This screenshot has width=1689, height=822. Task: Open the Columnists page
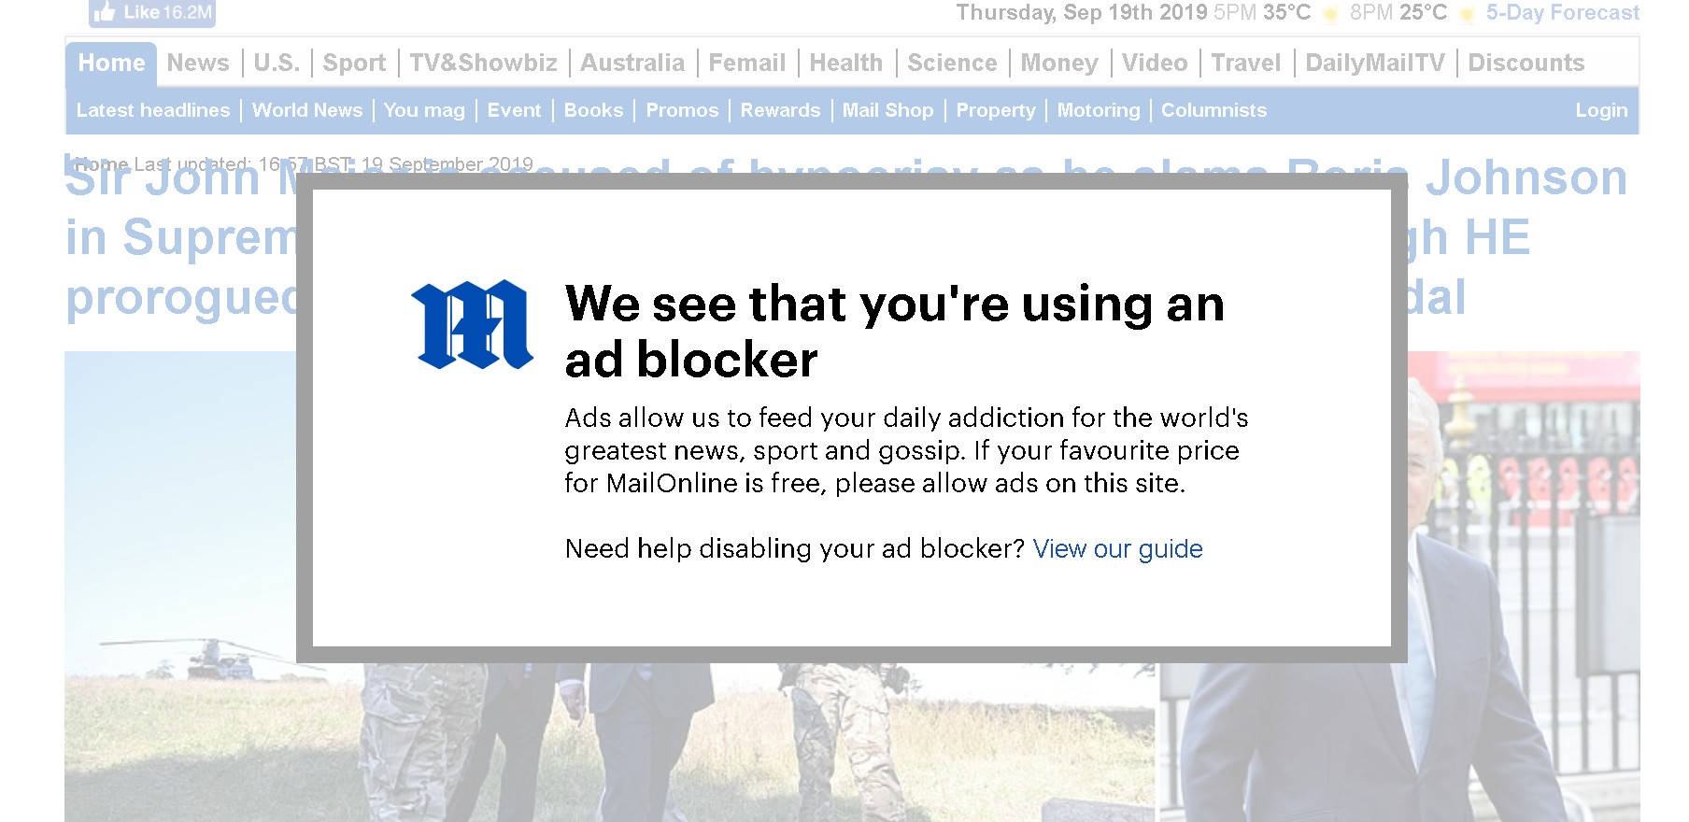tap(1214, 110)
